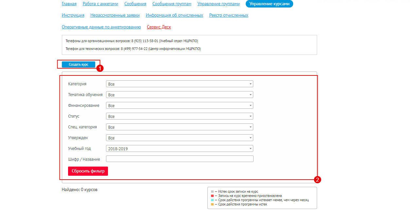Click the Сбросить фильтр button
Screen dimensions: 410x211
coord(88,171)
